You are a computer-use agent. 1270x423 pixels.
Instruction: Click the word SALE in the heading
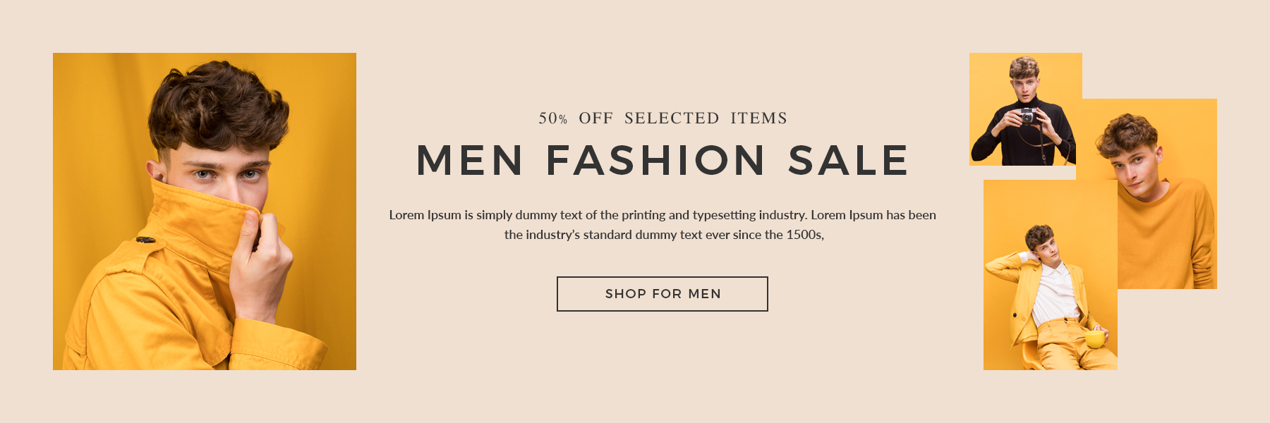pyautogui.click(x=848, y=161)
